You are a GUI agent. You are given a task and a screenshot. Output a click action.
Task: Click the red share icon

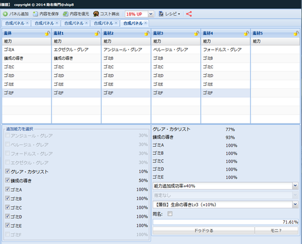pyautogui.click(x=189, y=14)
